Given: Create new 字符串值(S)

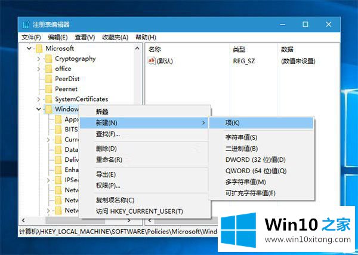Looking at the screenshot, I should (x=261, y=137).
